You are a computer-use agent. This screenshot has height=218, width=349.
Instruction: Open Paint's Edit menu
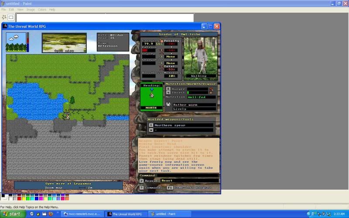click(11, 10)
